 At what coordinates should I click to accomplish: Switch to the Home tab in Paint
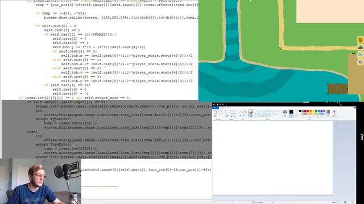[x=222, y=108]
